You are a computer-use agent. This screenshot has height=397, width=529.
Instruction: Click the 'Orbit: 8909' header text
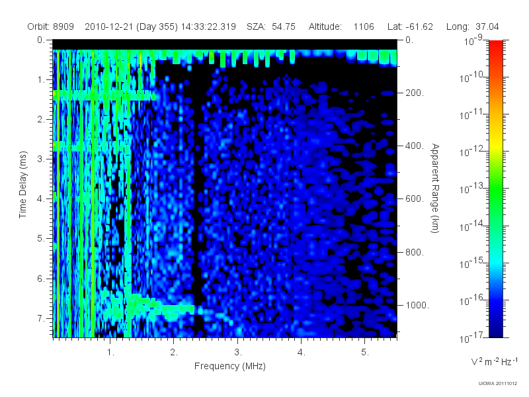(51, 26)
